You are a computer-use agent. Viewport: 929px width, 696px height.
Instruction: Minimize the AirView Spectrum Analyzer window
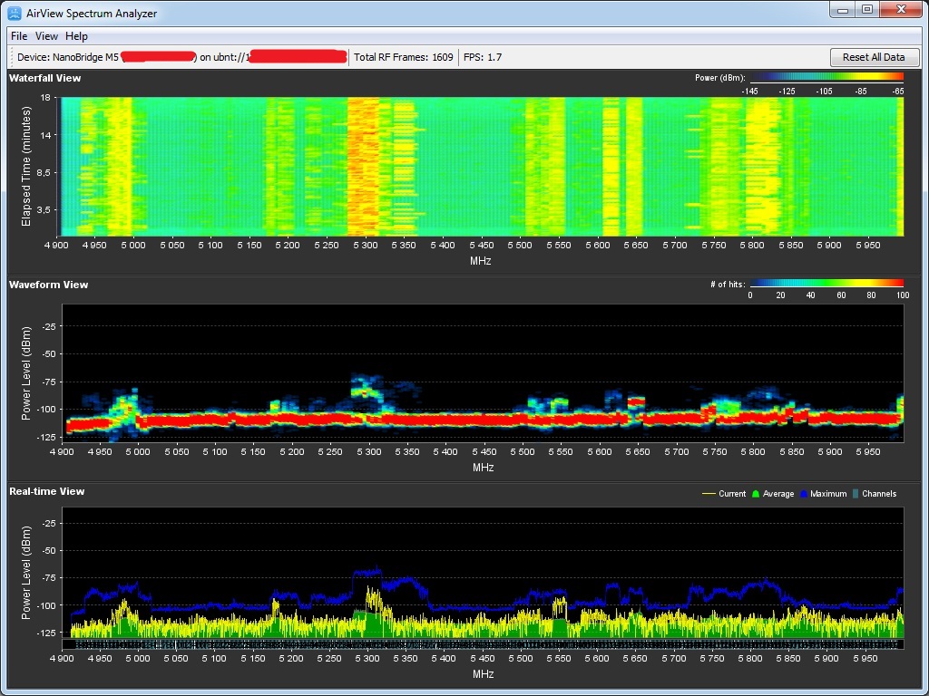point(843,10)
